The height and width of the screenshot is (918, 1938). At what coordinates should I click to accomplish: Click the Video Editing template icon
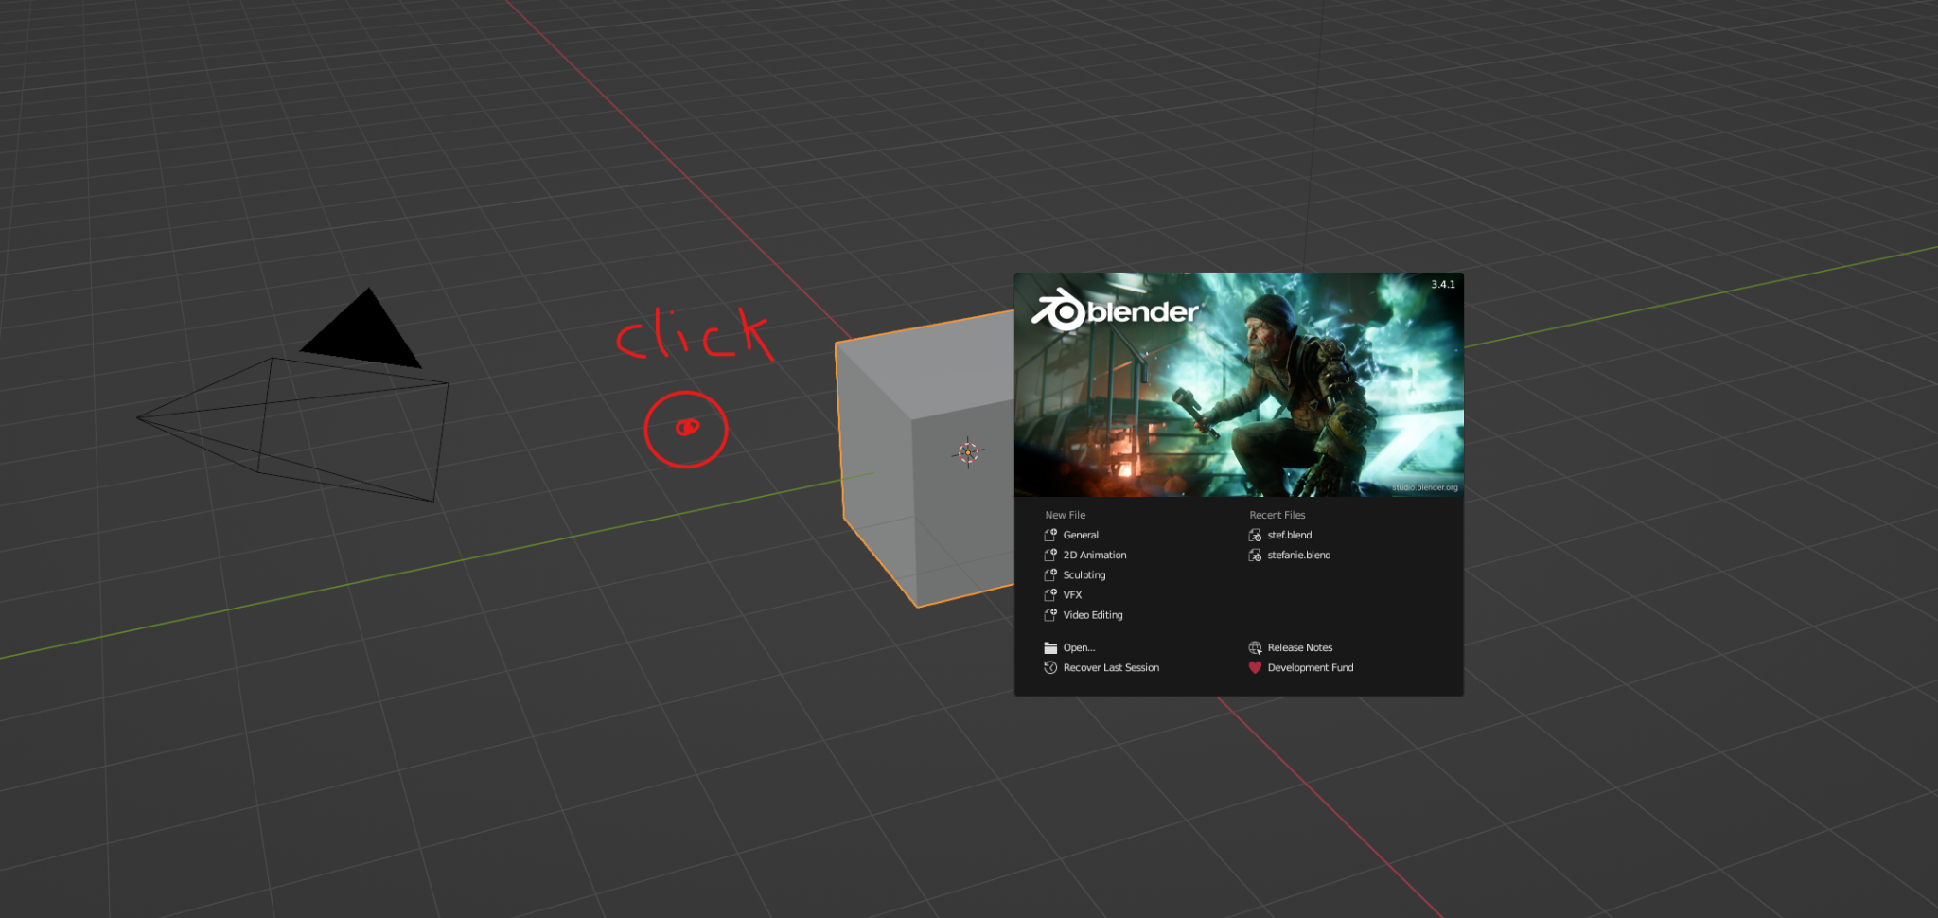point(1050,614)
